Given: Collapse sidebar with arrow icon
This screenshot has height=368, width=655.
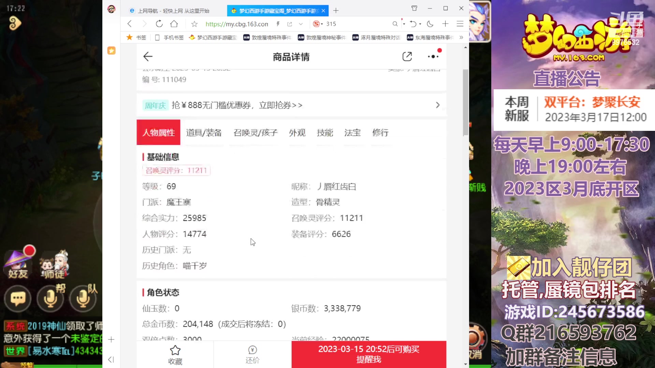Looking at the screenshot, I should [111, 359].
